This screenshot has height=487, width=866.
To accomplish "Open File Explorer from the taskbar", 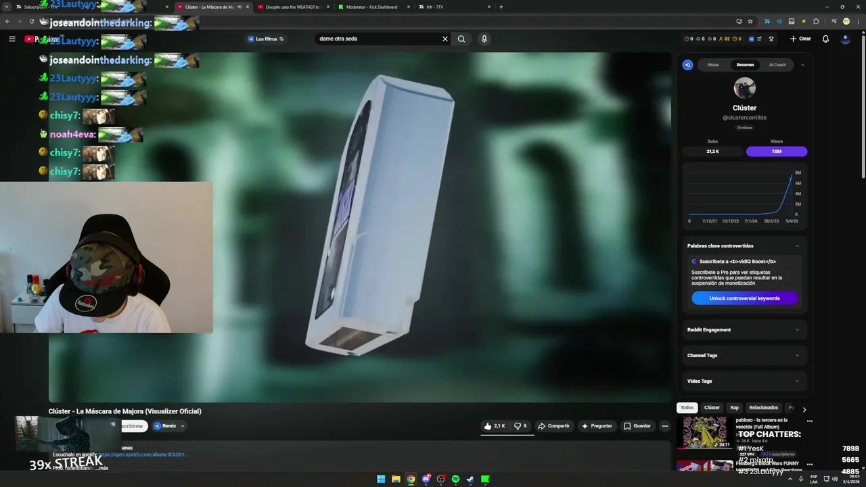I will point(396,480).
